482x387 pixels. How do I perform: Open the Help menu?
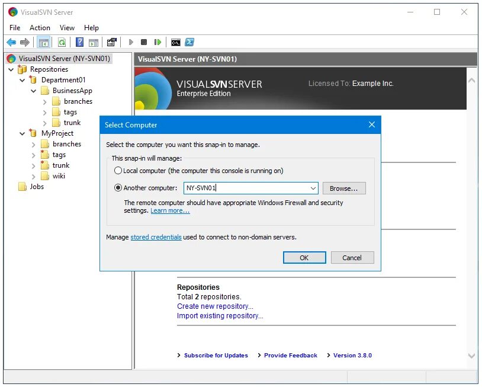[x=91, y=28]
